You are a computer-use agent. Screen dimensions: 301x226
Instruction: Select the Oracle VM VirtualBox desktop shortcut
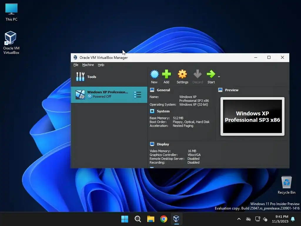11,43
